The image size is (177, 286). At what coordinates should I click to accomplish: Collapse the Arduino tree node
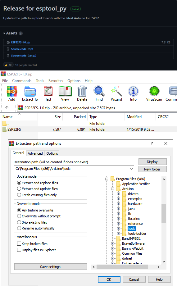click(x=112, y=189)
